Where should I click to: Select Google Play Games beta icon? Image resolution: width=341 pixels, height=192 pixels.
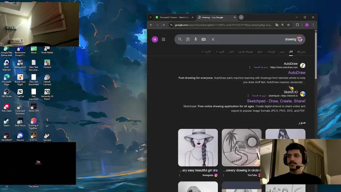point(7,51)
